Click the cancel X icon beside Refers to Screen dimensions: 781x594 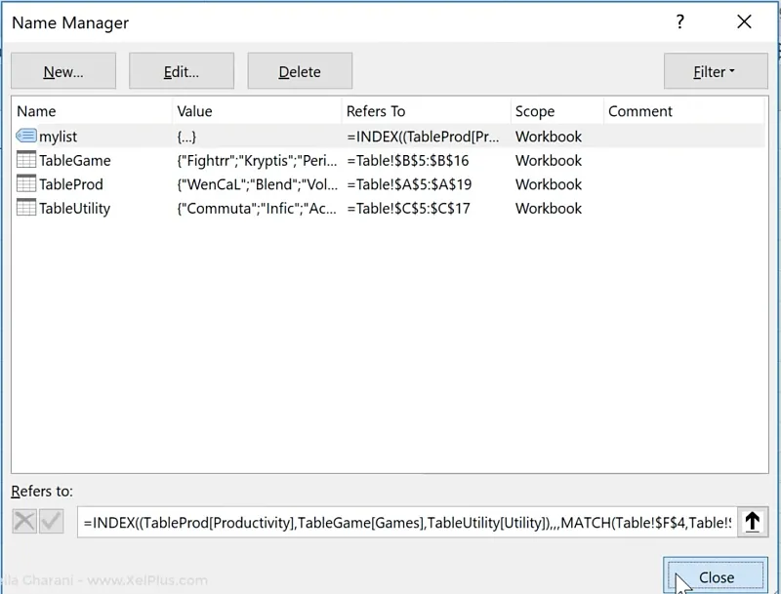tap(24, 522)
